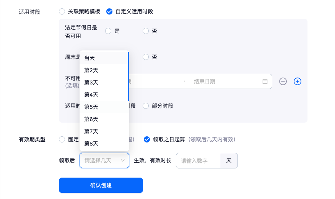335x199 pixels.
Task: Click the calendar icon in date range field
Action: pyautogui.click(x=265, y=81)
